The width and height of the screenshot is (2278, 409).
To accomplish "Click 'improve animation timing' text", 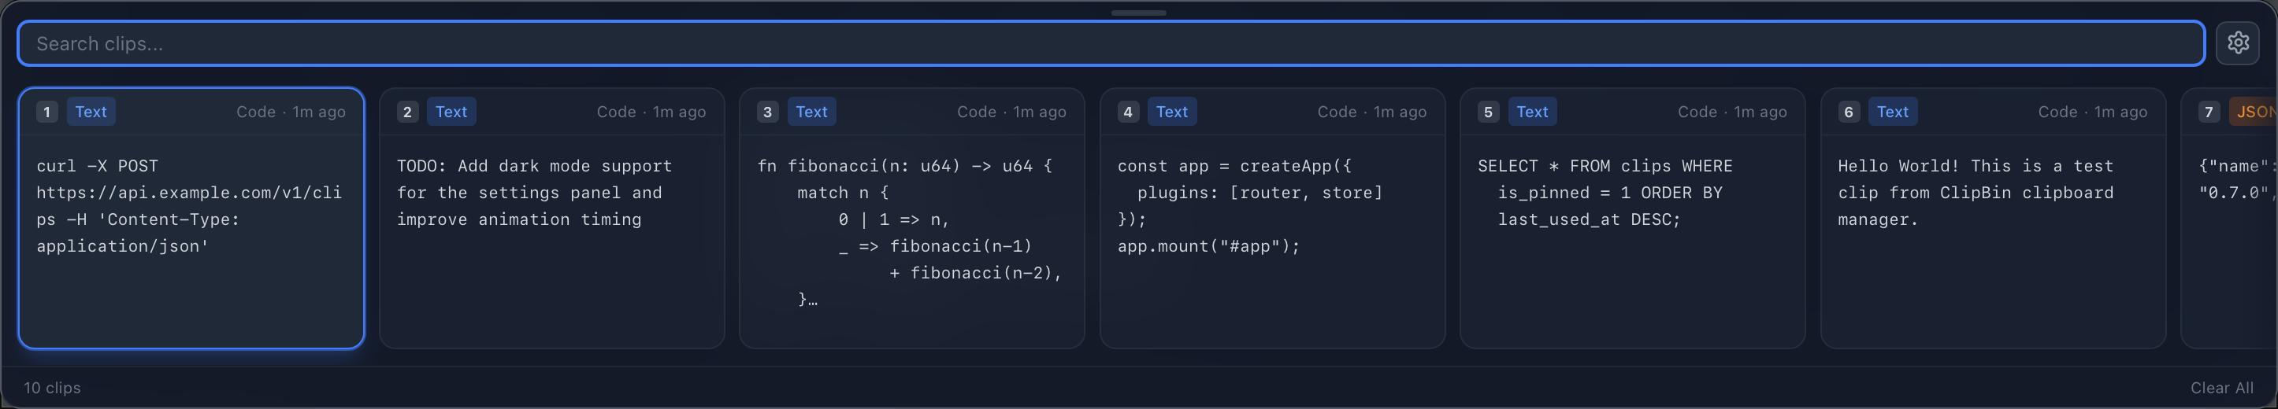I will (519, 219).
